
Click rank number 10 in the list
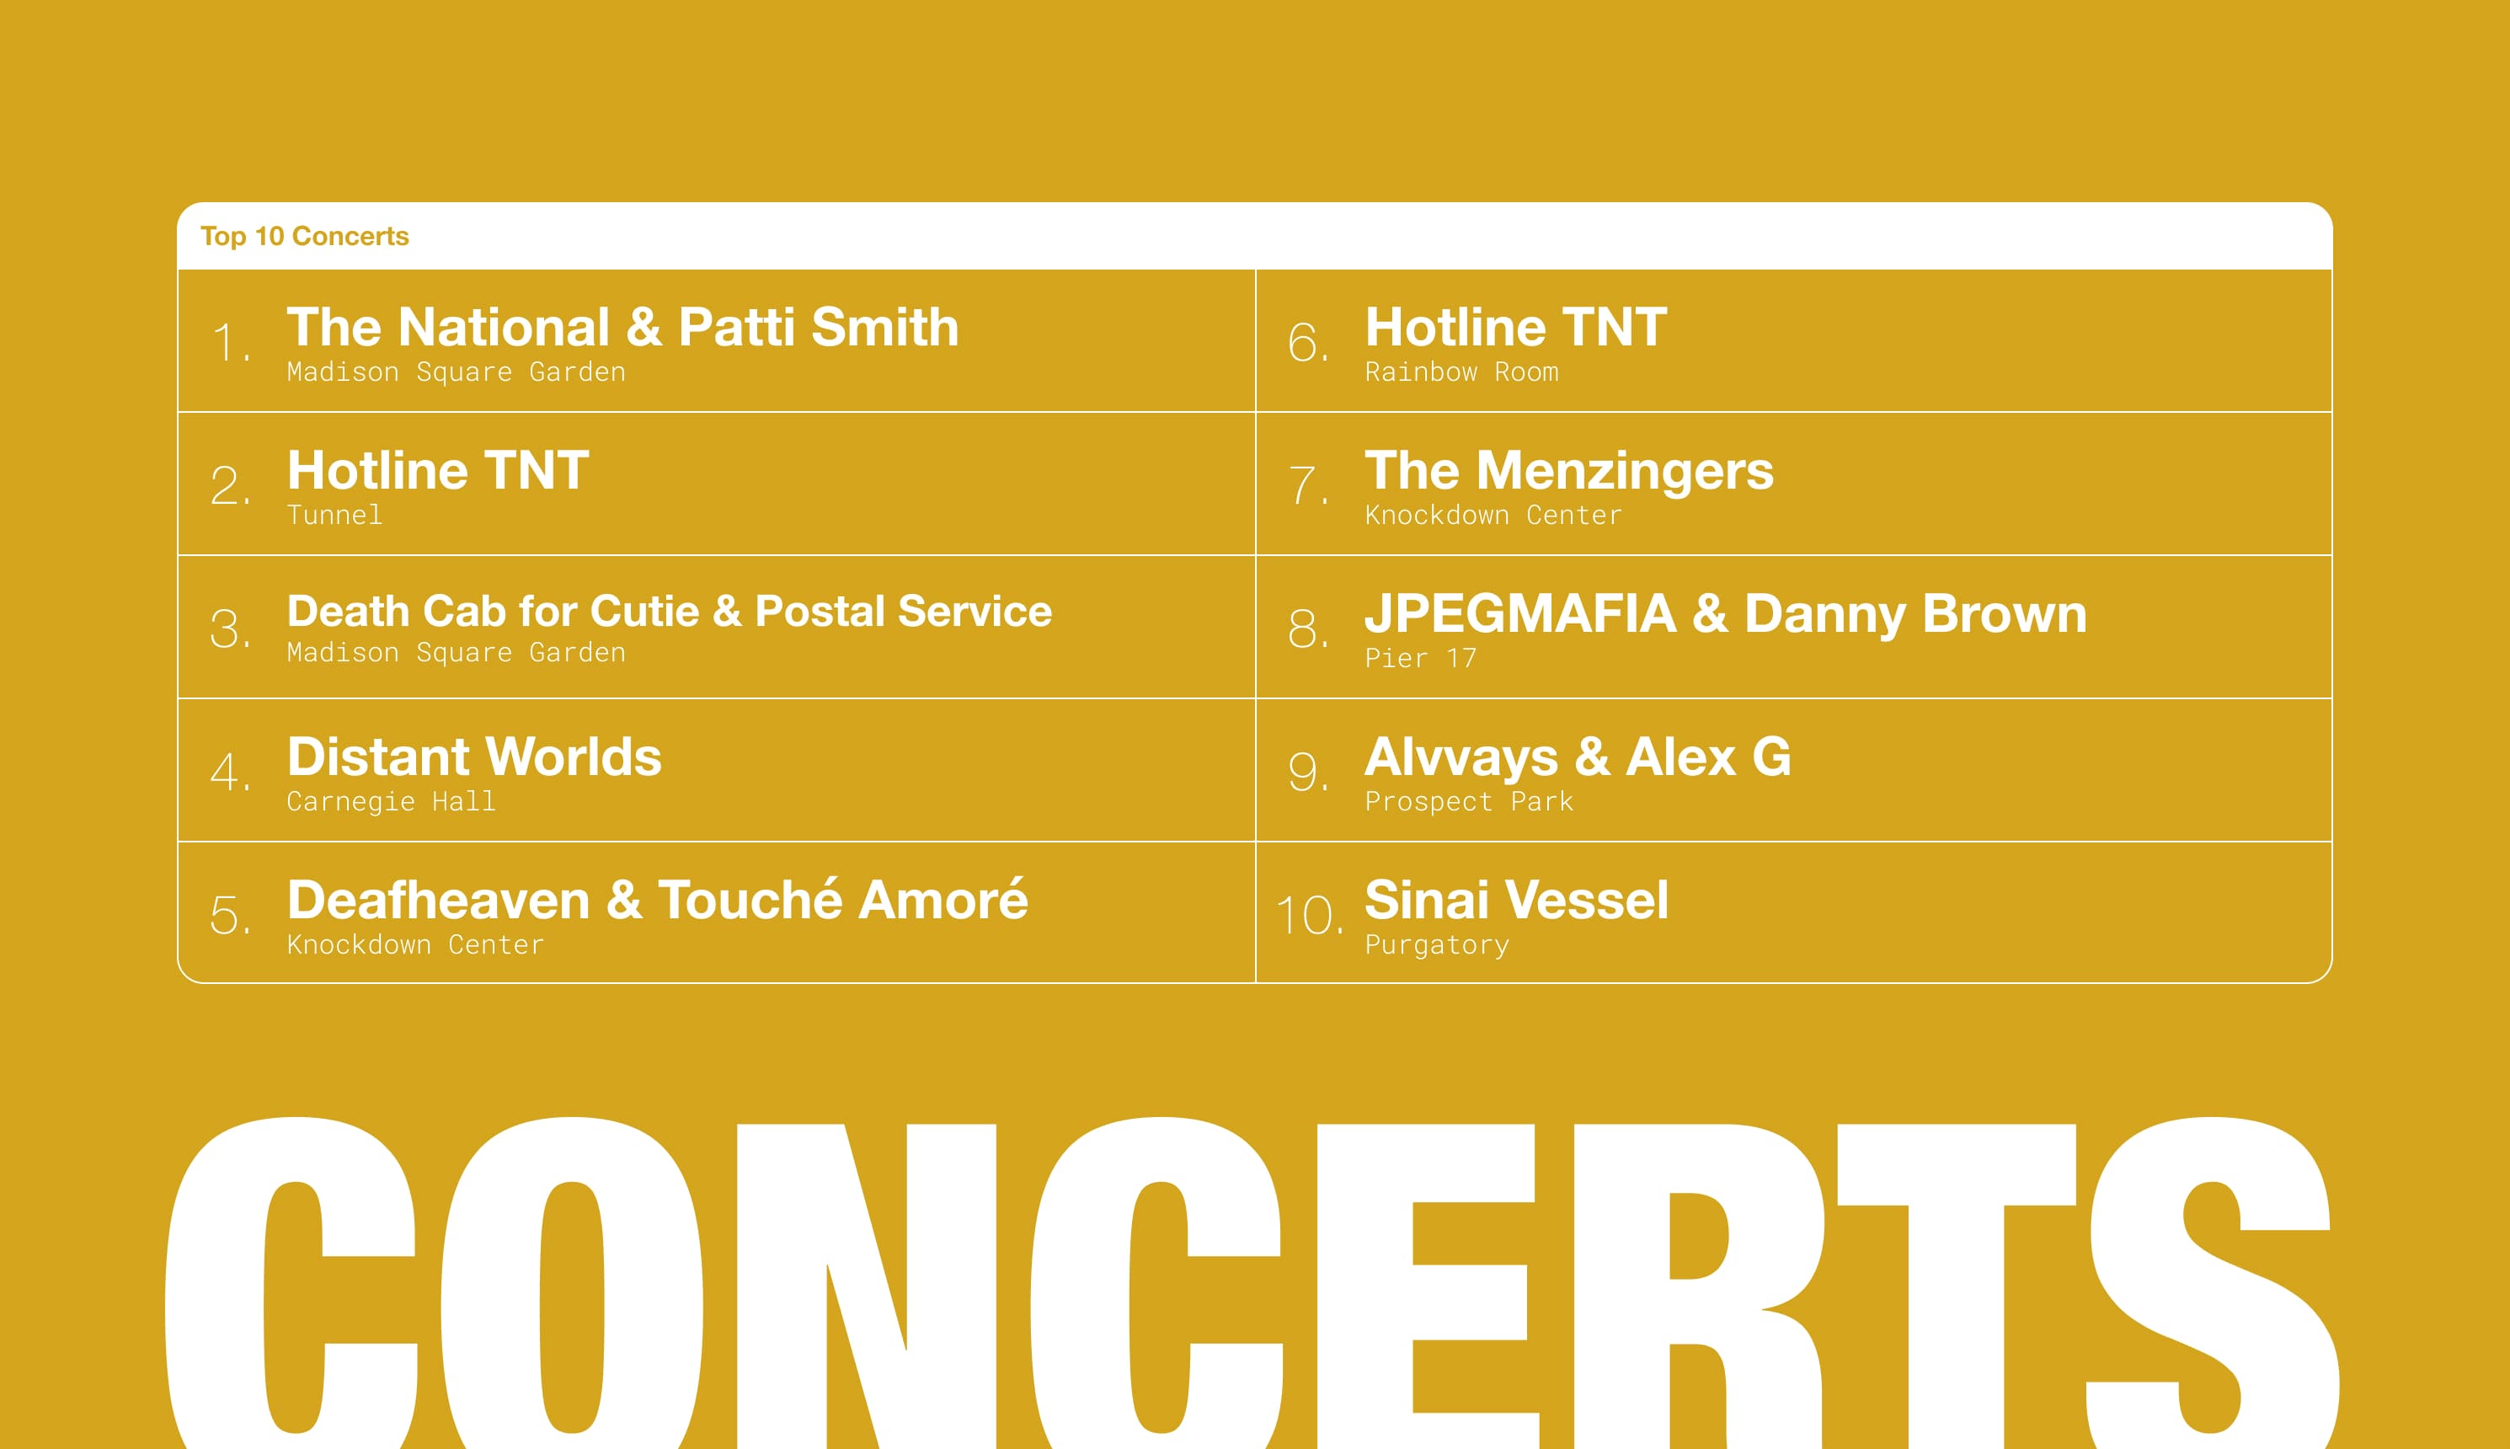(x=1309, y=916)
